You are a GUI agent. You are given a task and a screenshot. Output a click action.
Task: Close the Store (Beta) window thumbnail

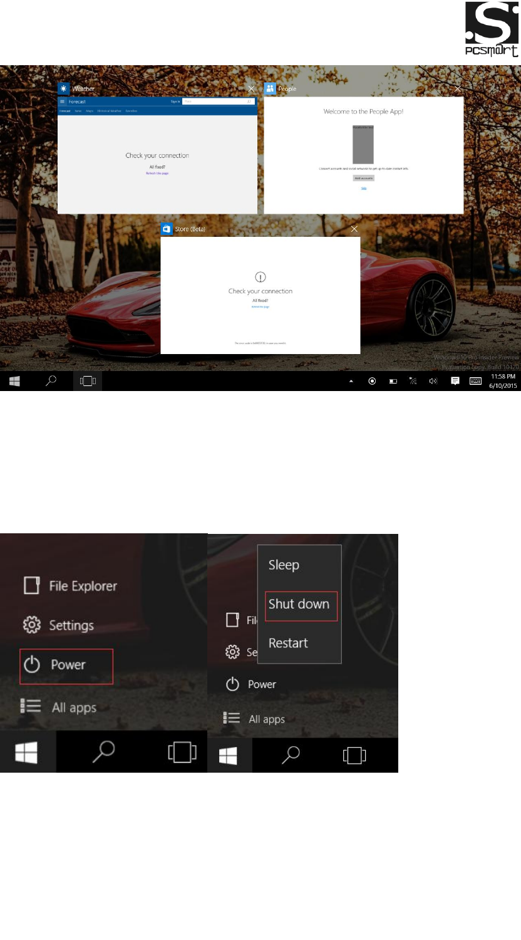tap(354, 229)
